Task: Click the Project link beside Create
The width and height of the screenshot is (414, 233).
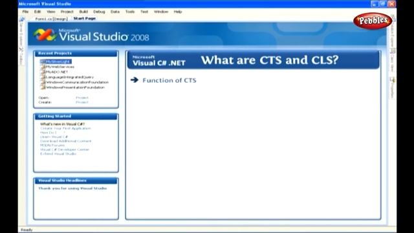Action: click(82, 102)
